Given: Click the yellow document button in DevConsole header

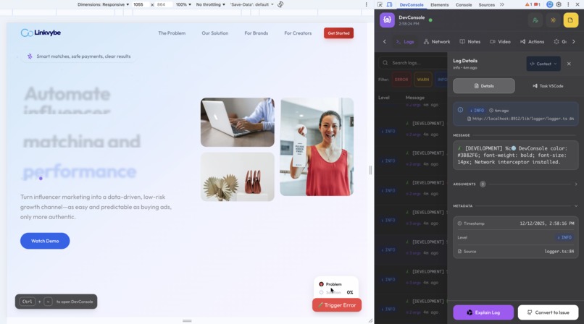Looking at the screenshot, I should 570,20.
